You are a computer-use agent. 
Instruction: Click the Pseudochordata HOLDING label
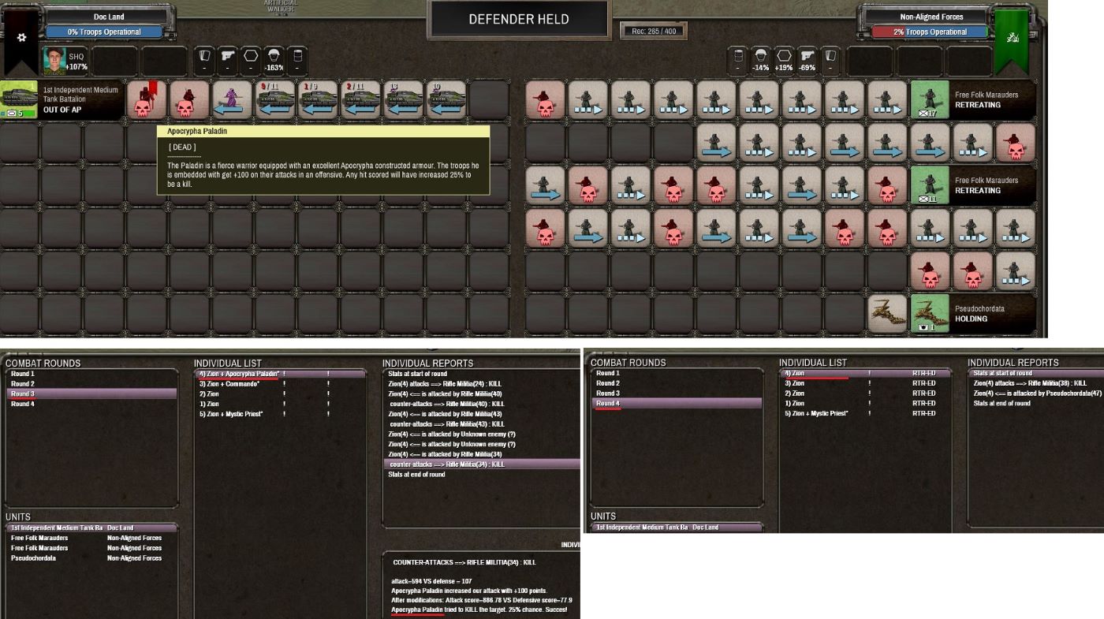click(x=972, y=319)
